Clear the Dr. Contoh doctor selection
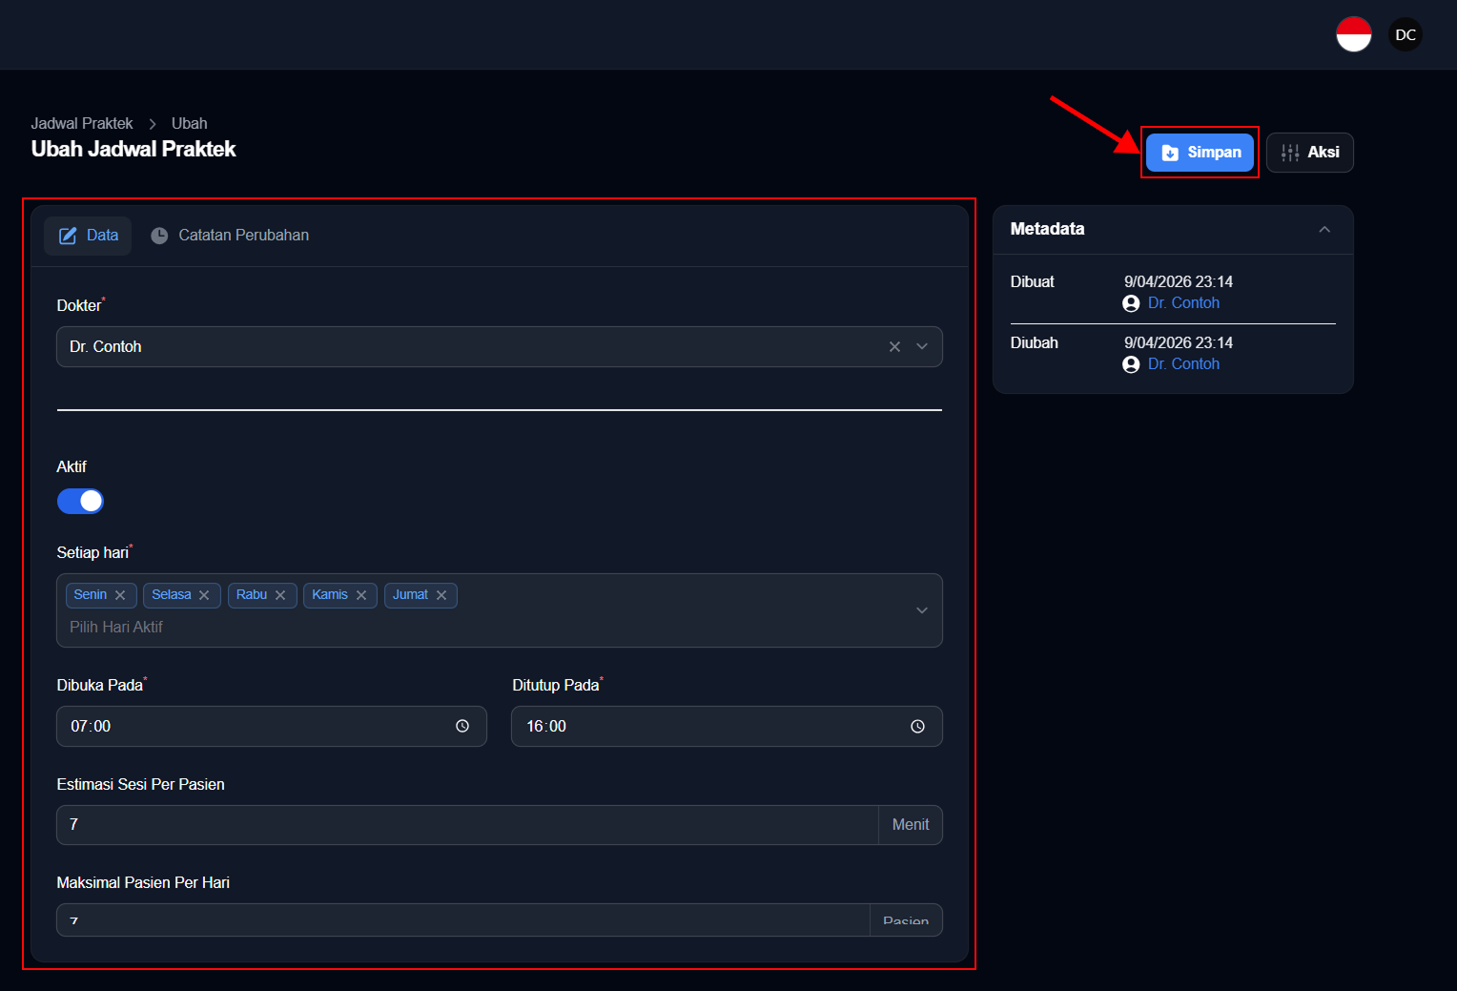 [894, 346]
